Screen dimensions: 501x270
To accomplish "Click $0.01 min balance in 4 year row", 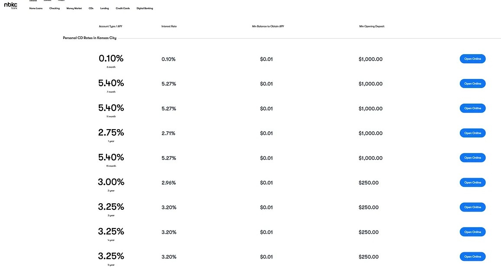I will (266, 232).
